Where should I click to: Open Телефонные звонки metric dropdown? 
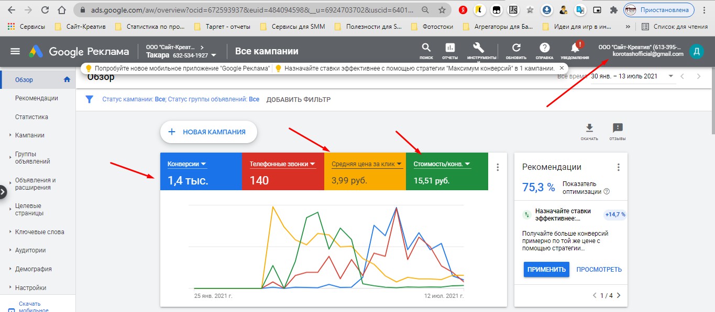283,164
